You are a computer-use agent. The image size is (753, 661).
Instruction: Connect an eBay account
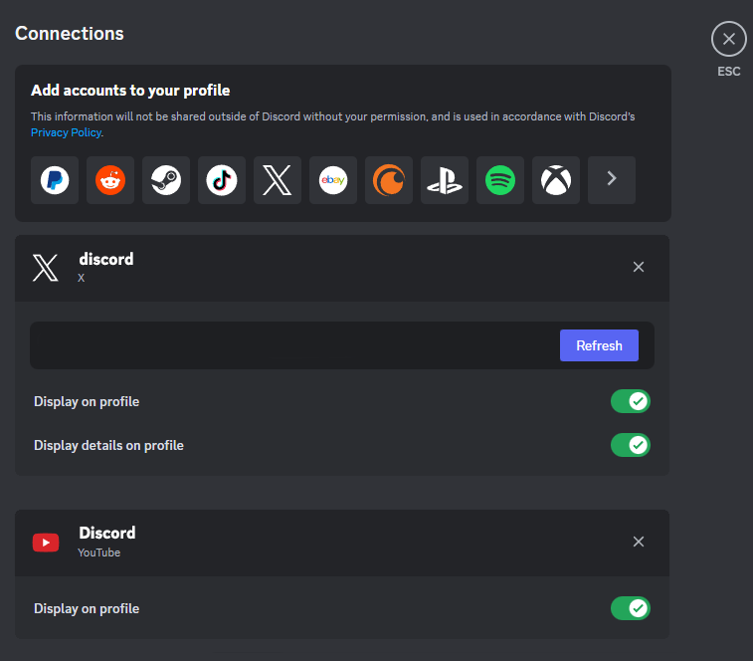[333, 180]
